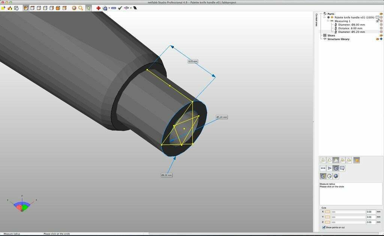Click the X cut color swatch

click(x=327, y=212)
